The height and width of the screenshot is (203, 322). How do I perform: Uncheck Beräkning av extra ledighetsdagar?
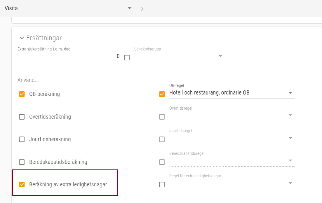pyautogui.click(x=22, y=184)
